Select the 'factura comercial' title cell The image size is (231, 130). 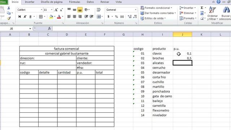(x=67, y=49)
